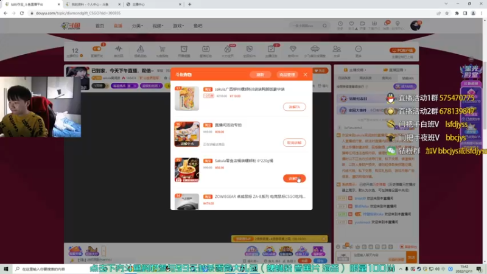487x274 pixels.
Task: Toggle the live broadcast switch
Action: click(x=97, y=49)
